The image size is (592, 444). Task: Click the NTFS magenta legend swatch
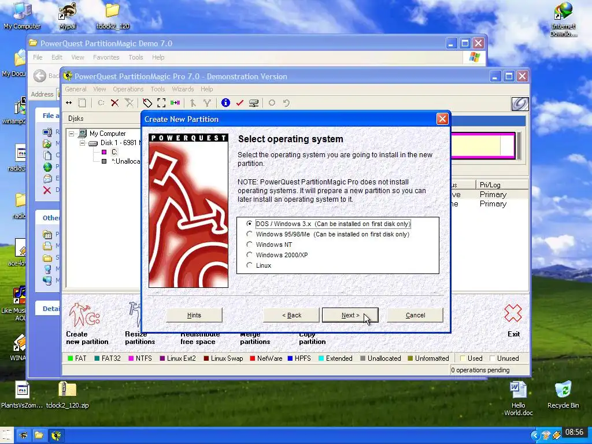131,358
